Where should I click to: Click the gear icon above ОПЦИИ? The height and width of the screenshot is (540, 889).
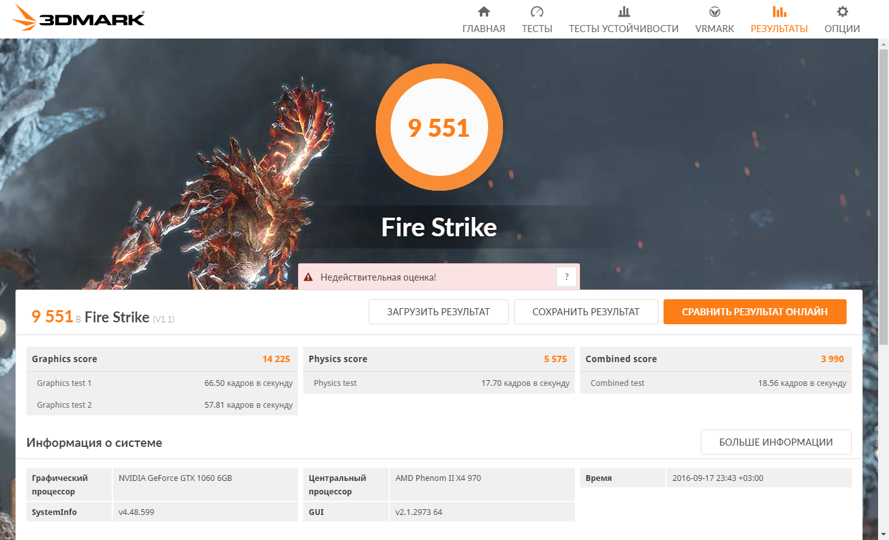click(x=842, y=12)
